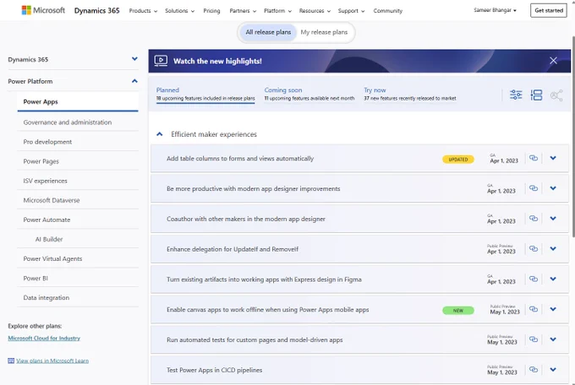This screenshot has height=385, width=575.
Task: Select Pro development in sidebar
Action: pyautogui.click(x=78, y=142)
